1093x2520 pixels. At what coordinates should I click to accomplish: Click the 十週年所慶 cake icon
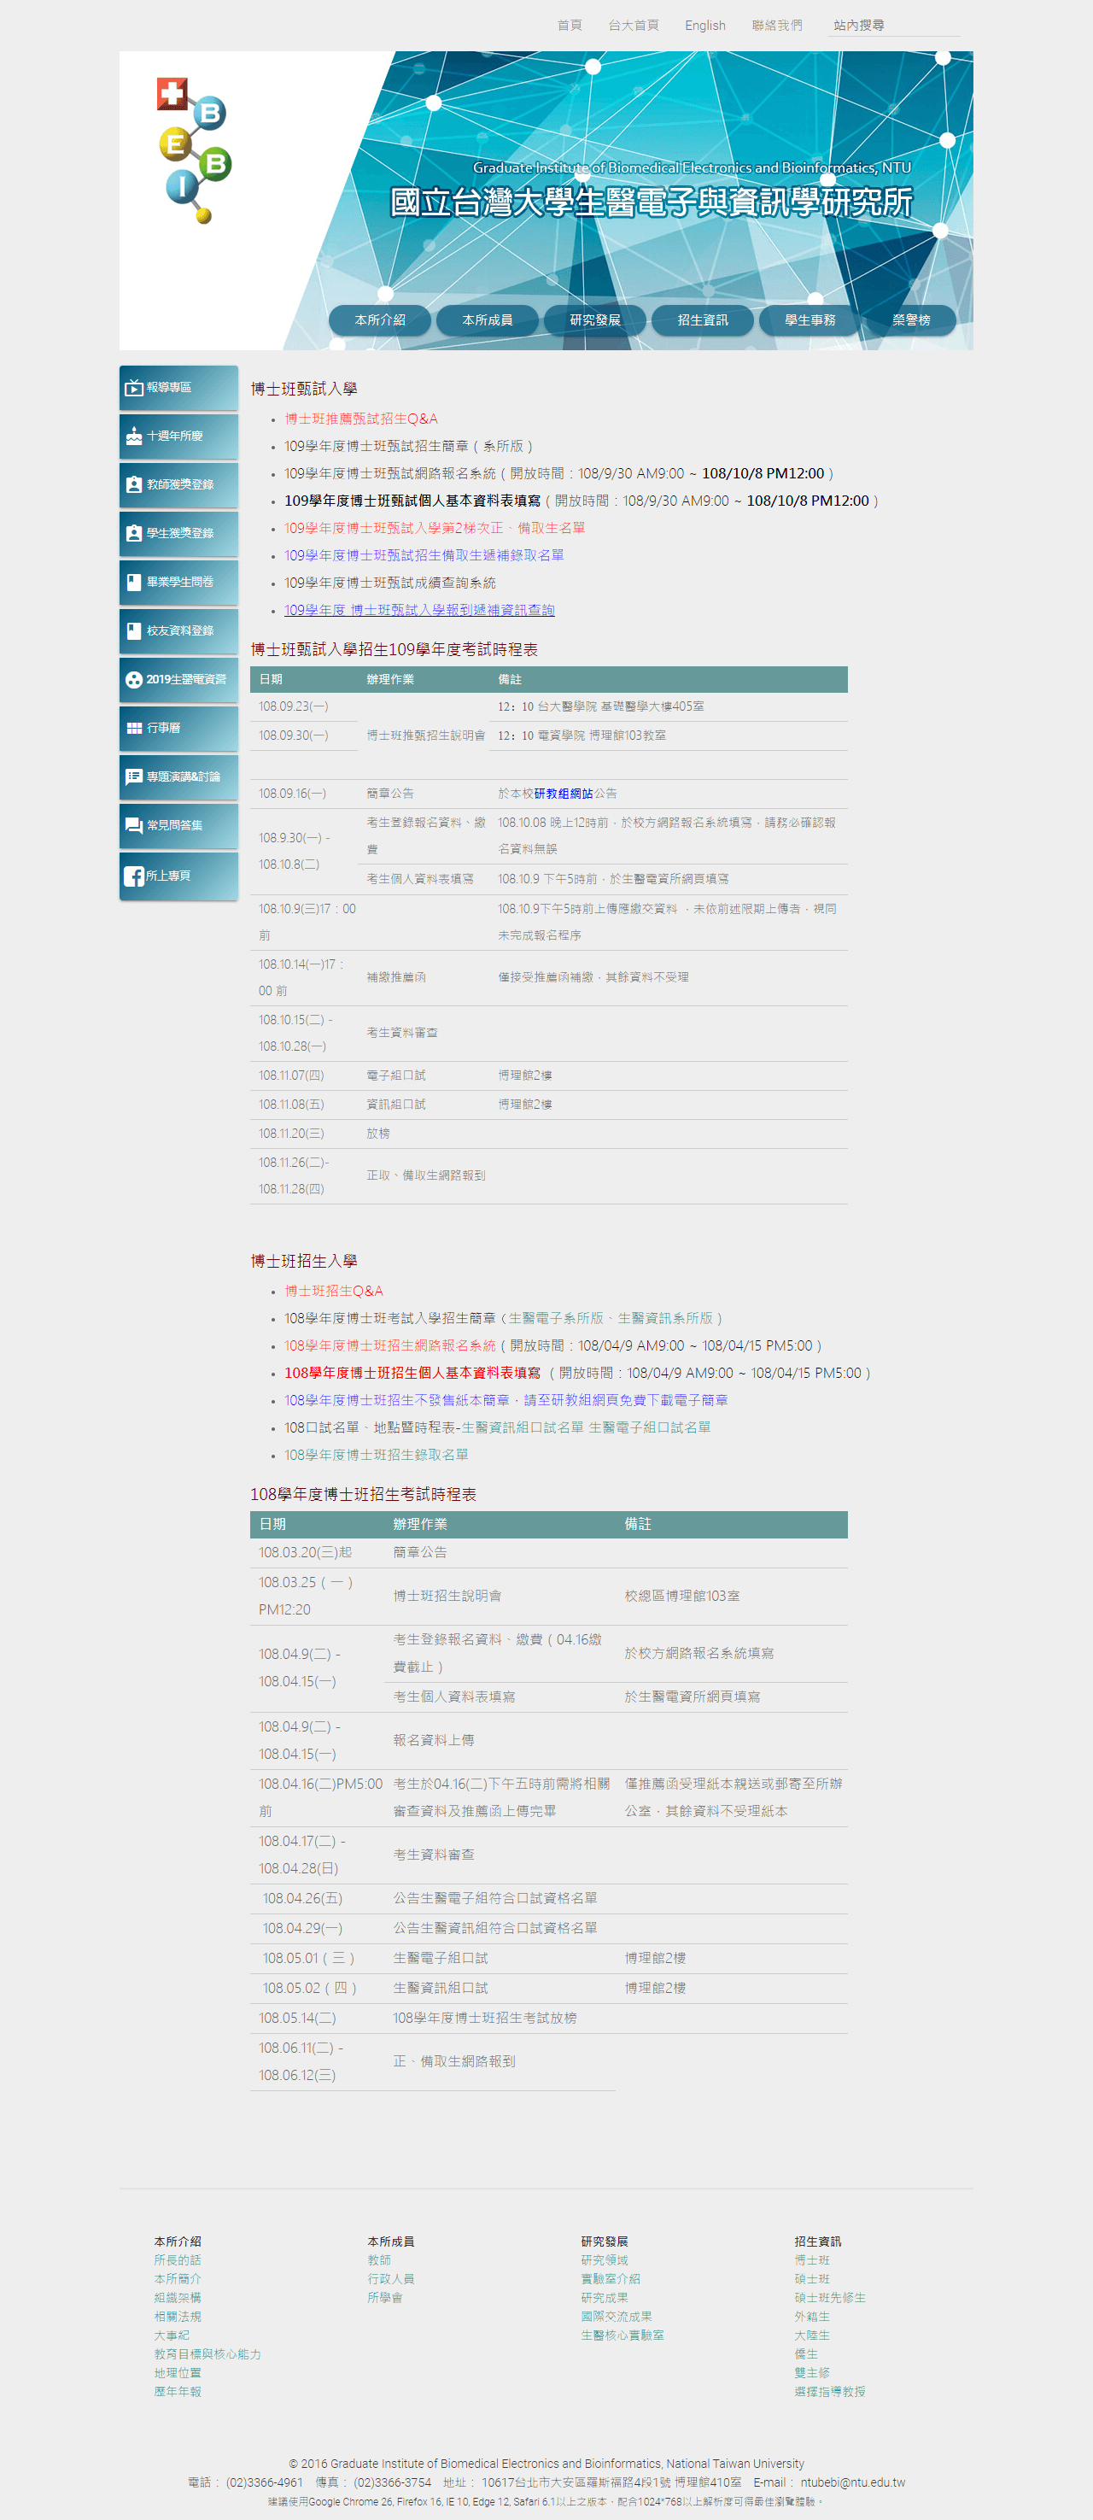[133, 437]
